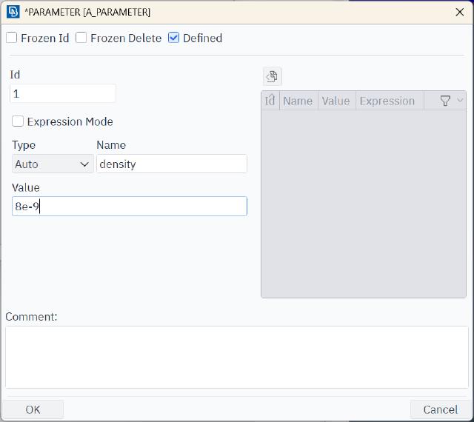Click the Id input field containing 1
Screen dimensions: 474x422
63,94
